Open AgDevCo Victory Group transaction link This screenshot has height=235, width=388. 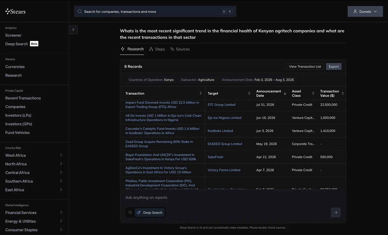(158, 170)
